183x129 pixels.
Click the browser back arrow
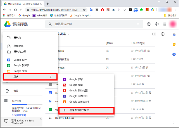point(4,10)
